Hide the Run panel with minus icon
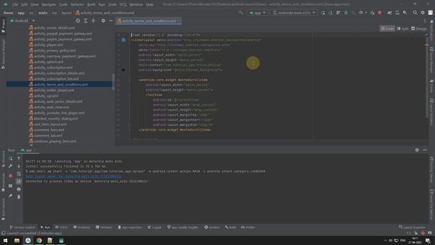The height and width of the screenshot is (245, 435). click(425, 150)
